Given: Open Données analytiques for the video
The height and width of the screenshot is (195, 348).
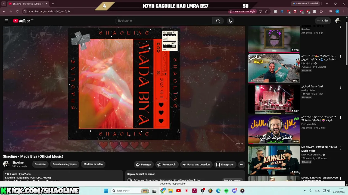Looking at the screenshot, I should pos(65,164).
